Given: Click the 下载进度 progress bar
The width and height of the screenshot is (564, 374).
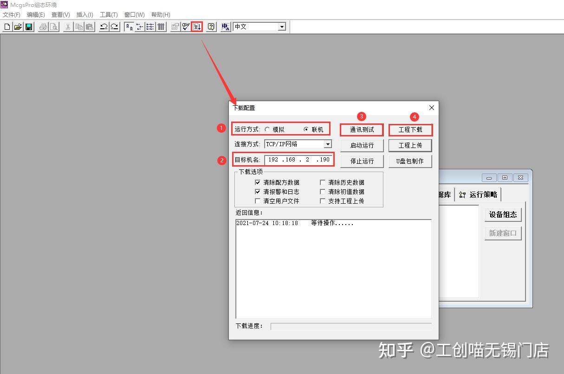Looking at the screenshot, I should [x=350, y=326].
